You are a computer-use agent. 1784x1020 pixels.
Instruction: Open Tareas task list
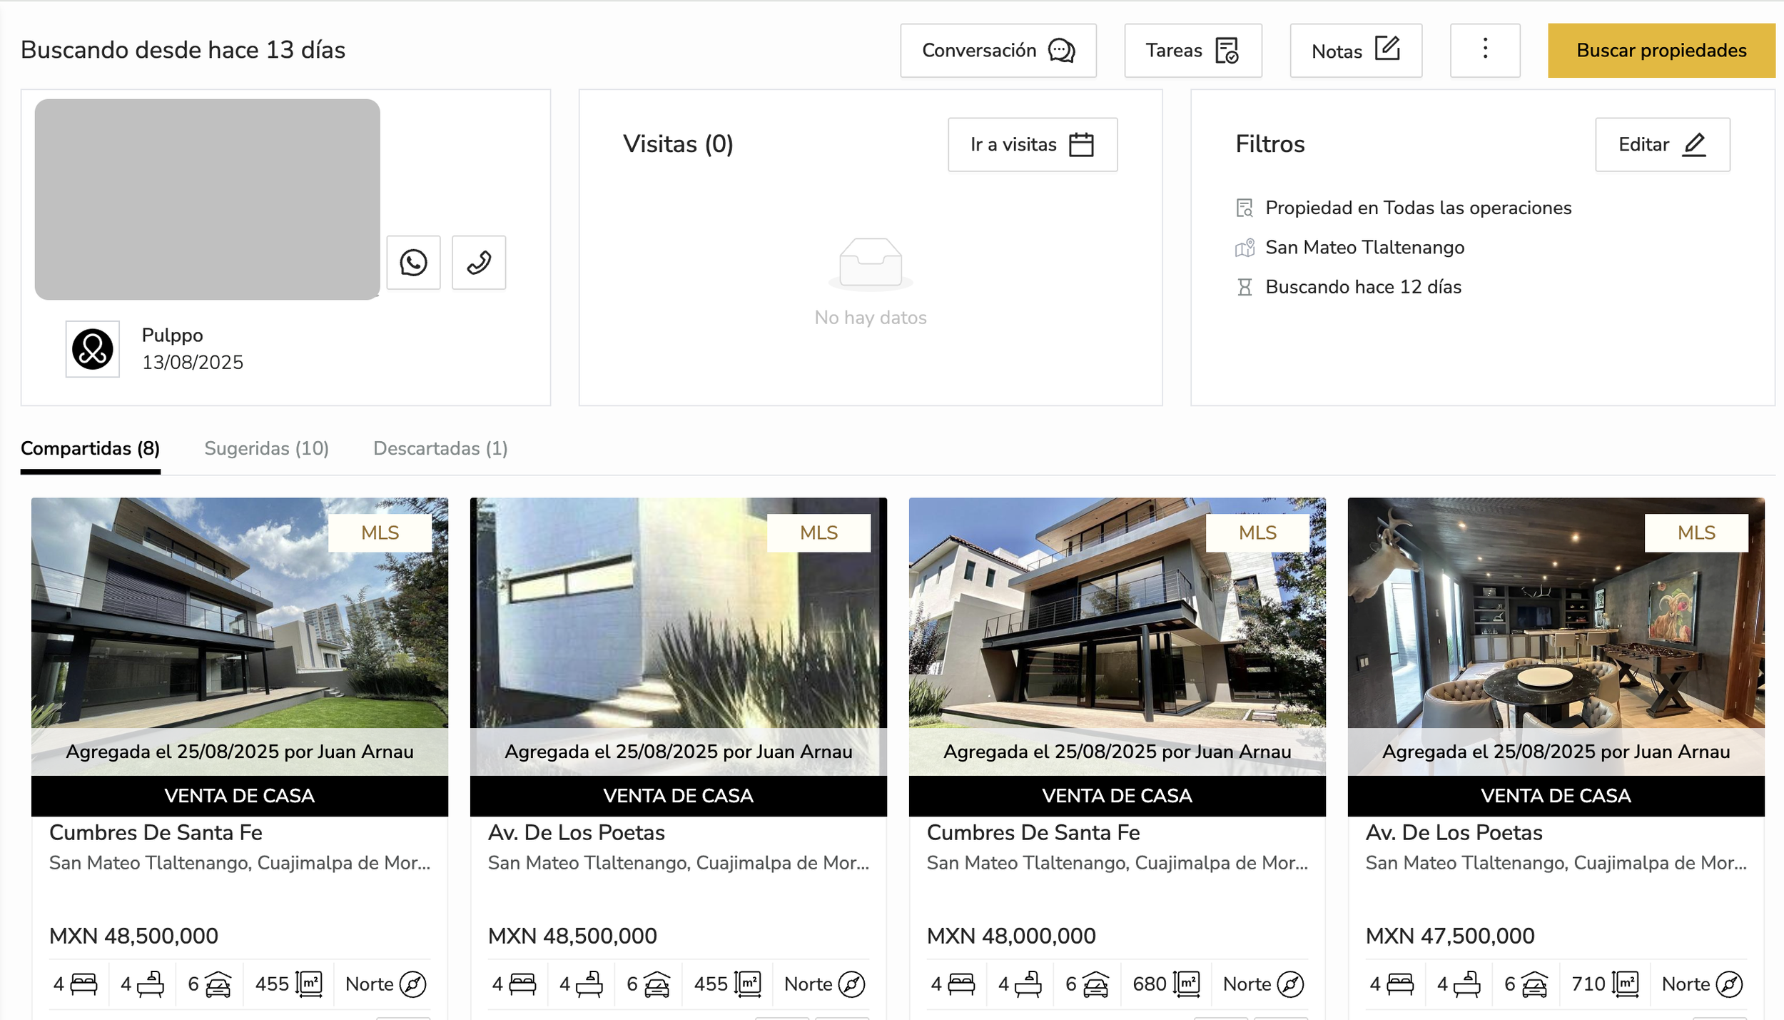tap(1192, 50)
